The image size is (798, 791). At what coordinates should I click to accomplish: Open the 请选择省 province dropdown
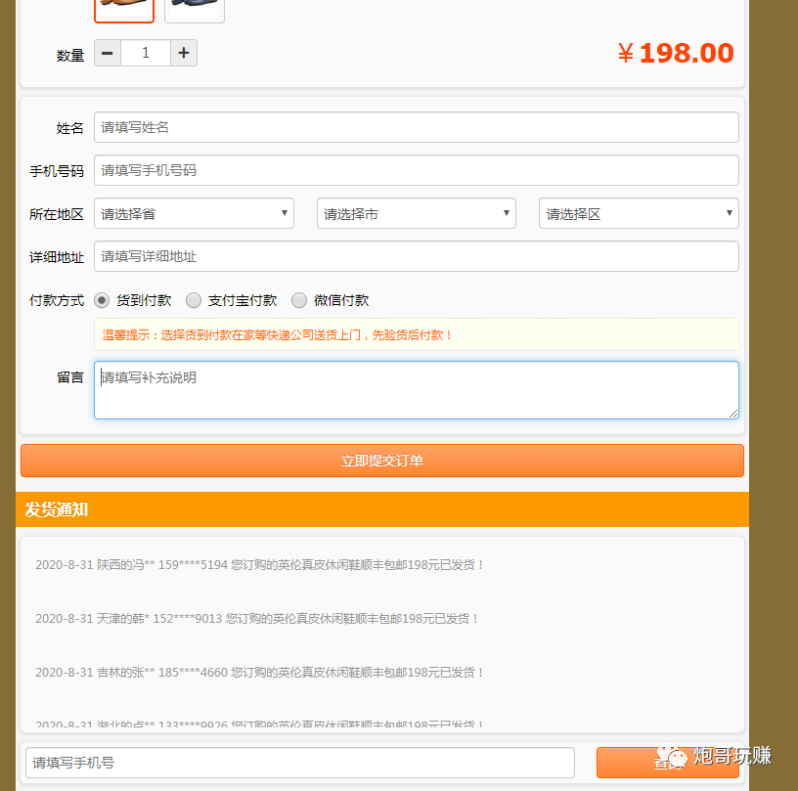[x=194, y=213]
